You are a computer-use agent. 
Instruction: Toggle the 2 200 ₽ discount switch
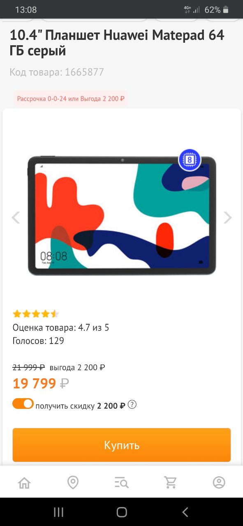23,404
